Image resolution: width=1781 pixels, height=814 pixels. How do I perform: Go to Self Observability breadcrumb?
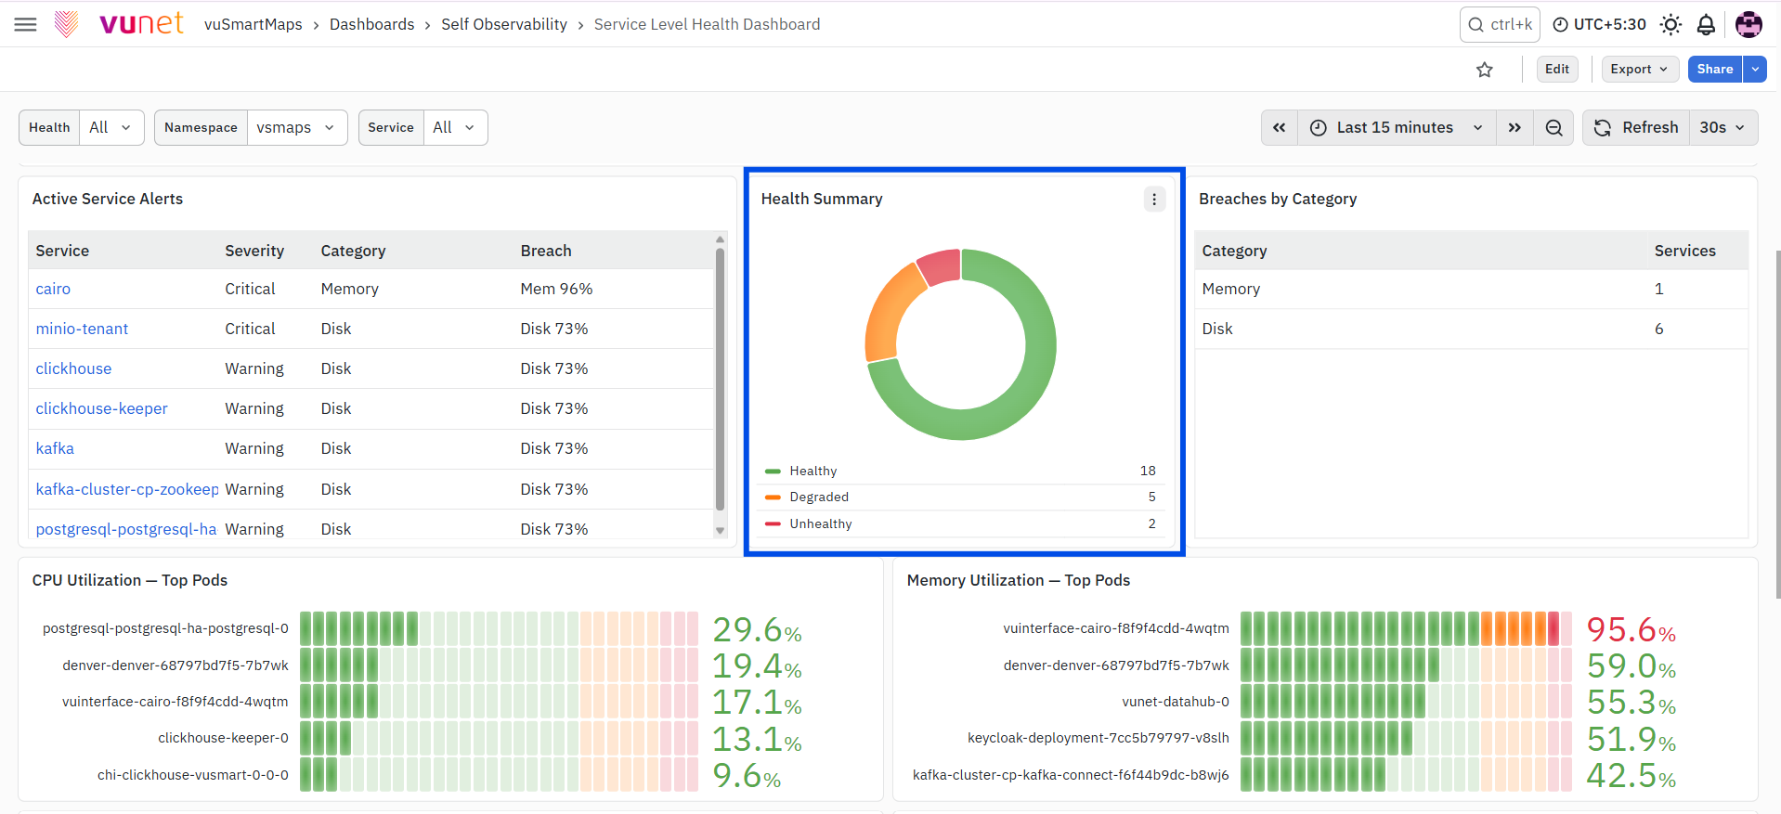point(504,24)
